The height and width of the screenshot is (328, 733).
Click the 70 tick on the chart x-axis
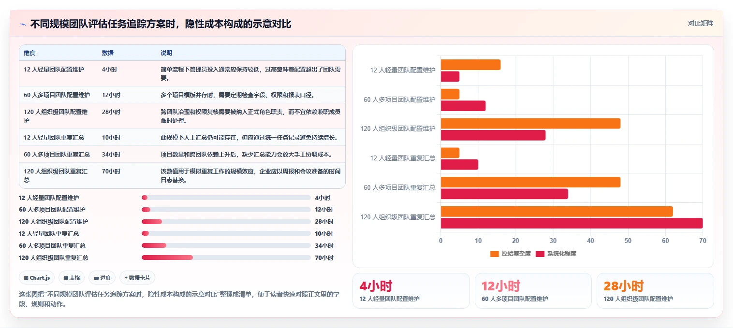(x=703, y=241)
